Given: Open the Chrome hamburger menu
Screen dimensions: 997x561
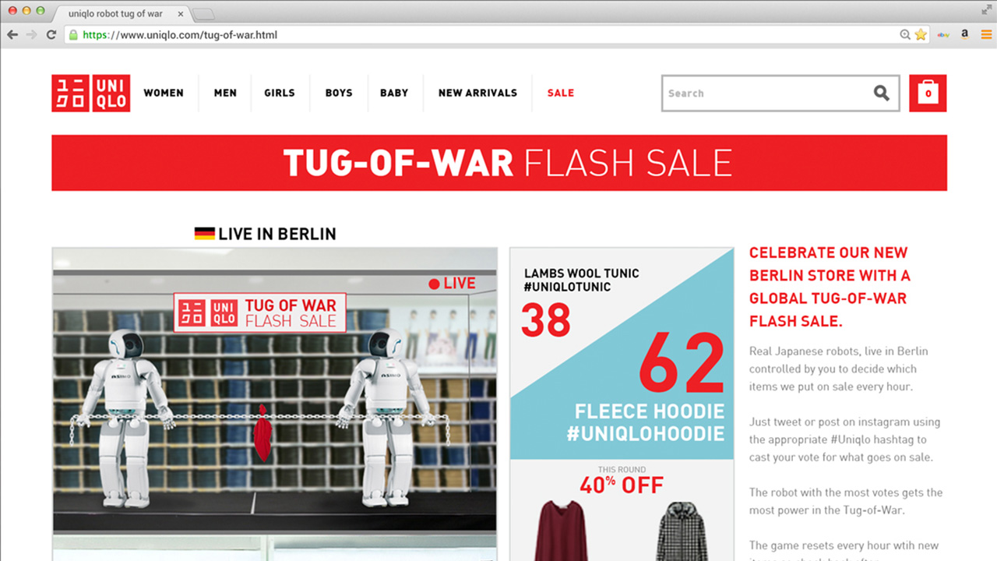Looking at the screenshot, I should click(x=986, y=34).
